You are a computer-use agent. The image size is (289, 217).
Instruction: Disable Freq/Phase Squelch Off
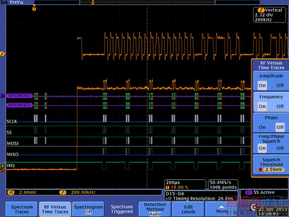click(280, 148)
